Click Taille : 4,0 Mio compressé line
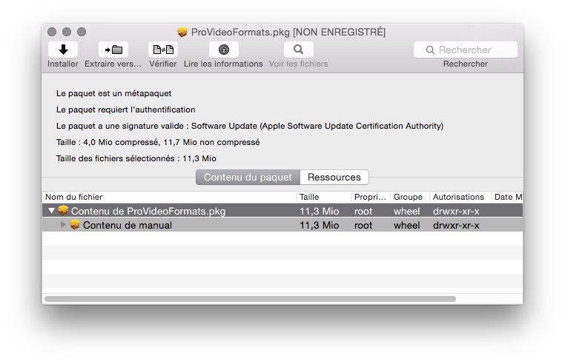 [x=158, y=142]
